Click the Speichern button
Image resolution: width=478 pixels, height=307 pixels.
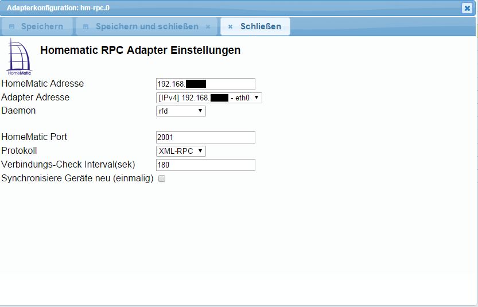coord(37,26)
